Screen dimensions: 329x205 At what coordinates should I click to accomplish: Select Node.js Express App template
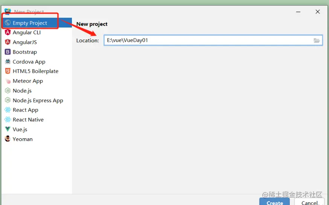click(x=37, y=100)
